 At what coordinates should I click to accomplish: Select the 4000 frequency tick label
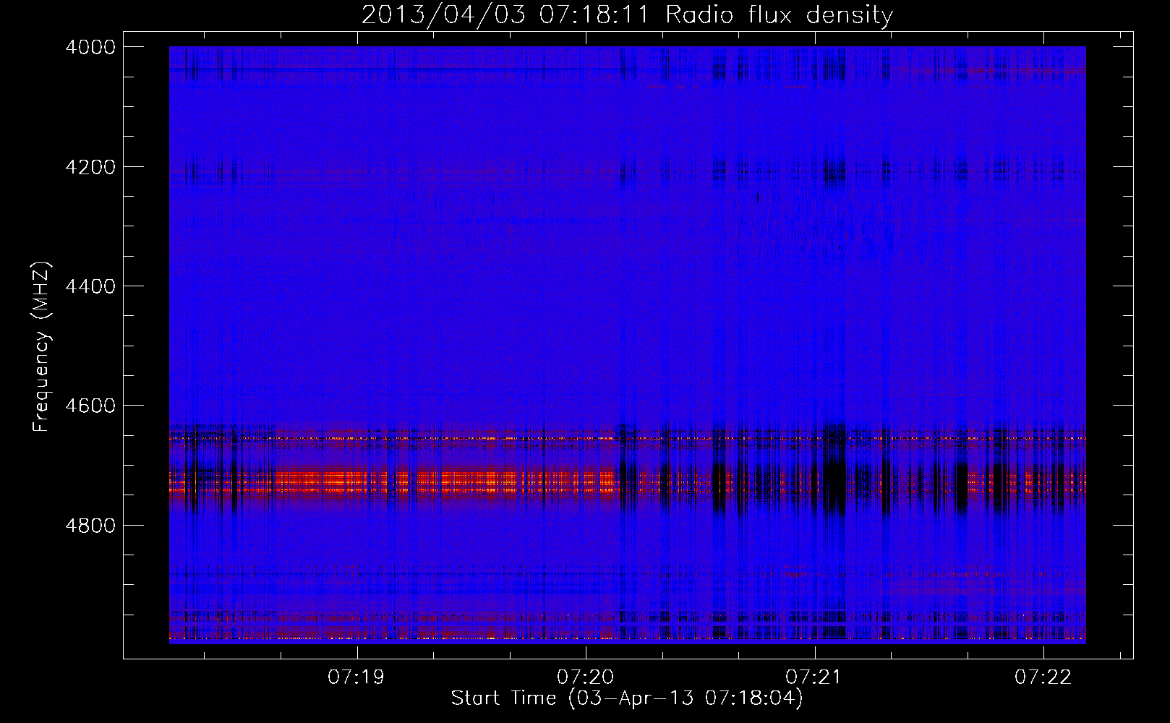tap(90, 47)
